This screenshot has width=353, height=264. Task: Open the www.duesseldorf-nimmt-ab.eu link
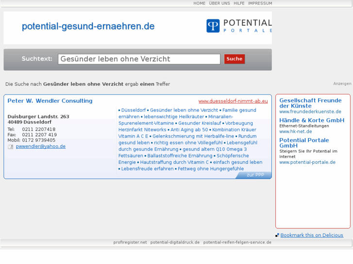[233, 101]
